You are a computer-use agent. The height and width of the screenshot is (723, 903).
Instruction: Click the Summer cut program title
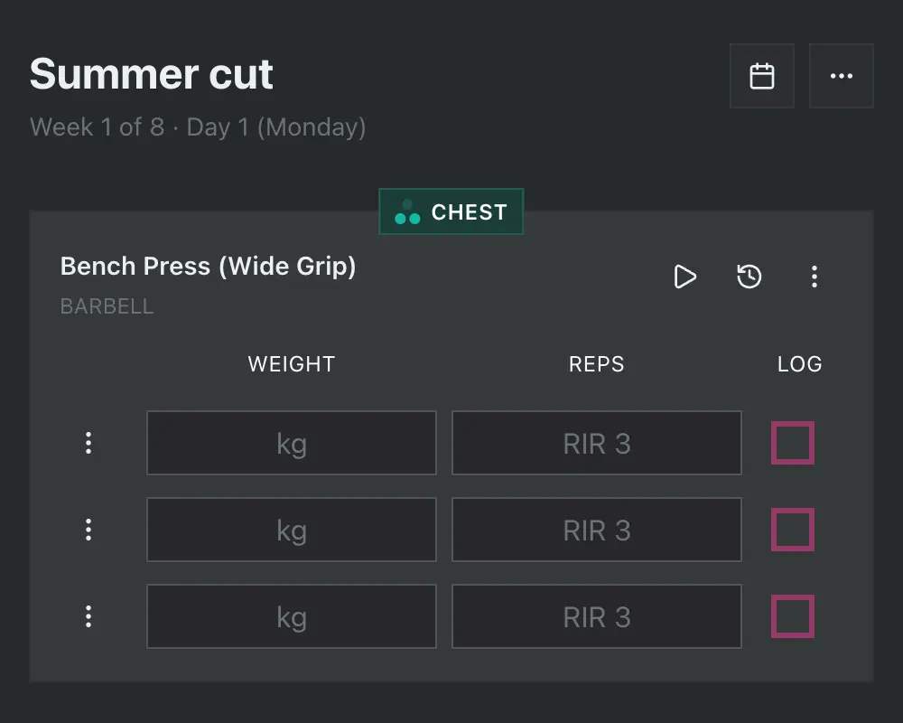(151, 74)
